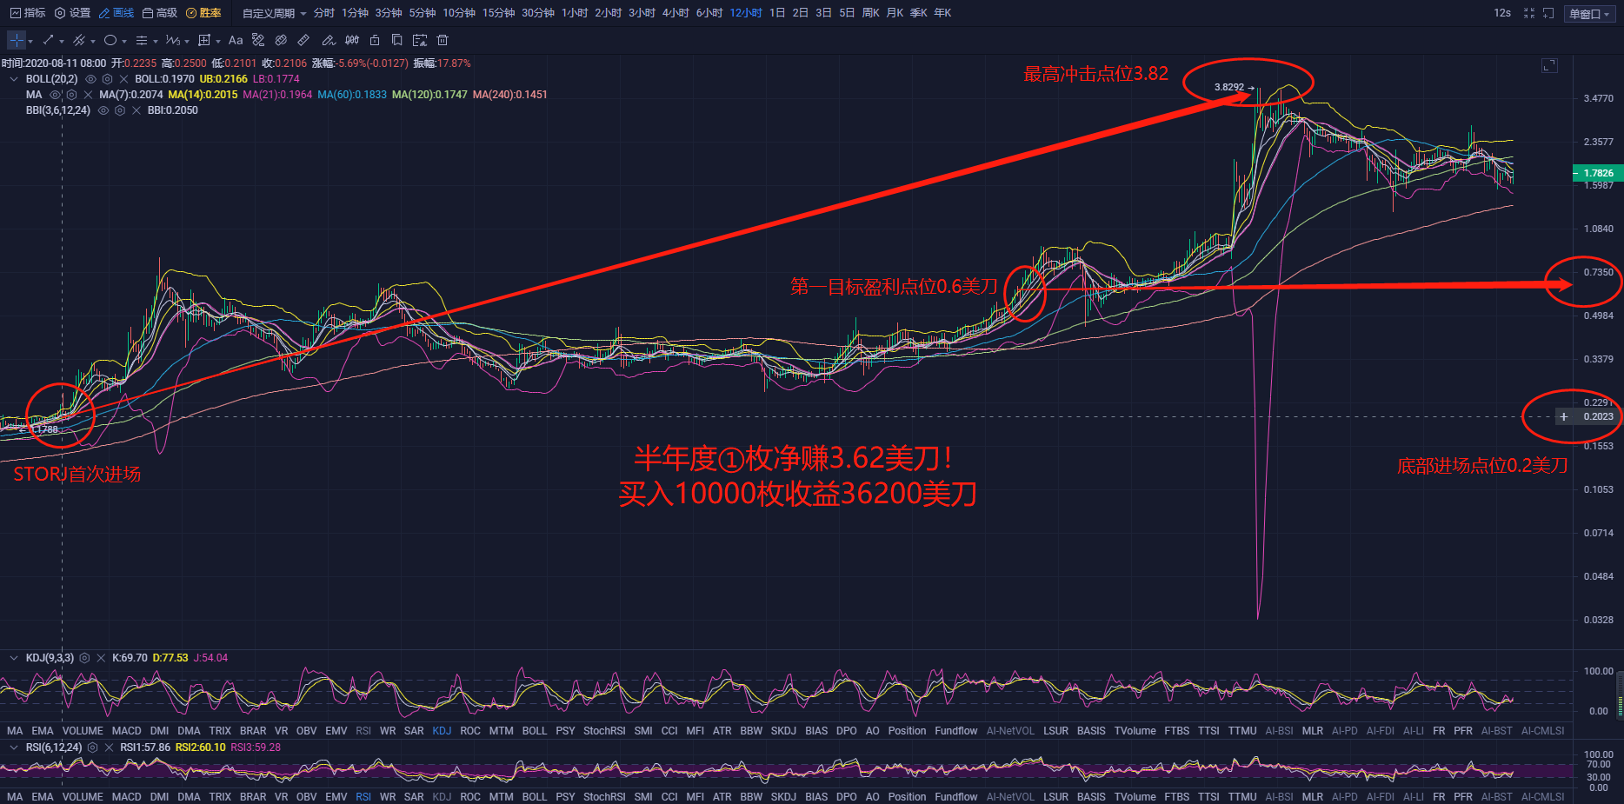
Task: Click the 1.7826 current price label
Action: (x=1596, y=173)
